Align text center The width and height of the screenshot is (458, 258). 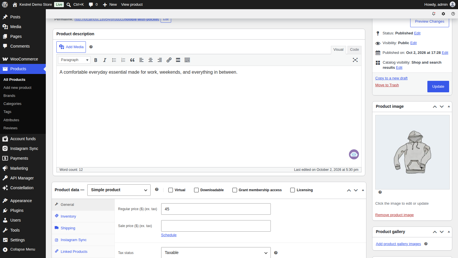[x=151, y=60]
